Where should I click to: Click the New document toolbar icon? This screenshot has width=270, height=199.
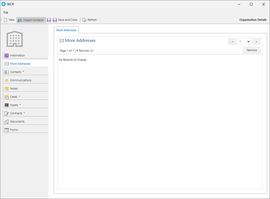6,20
